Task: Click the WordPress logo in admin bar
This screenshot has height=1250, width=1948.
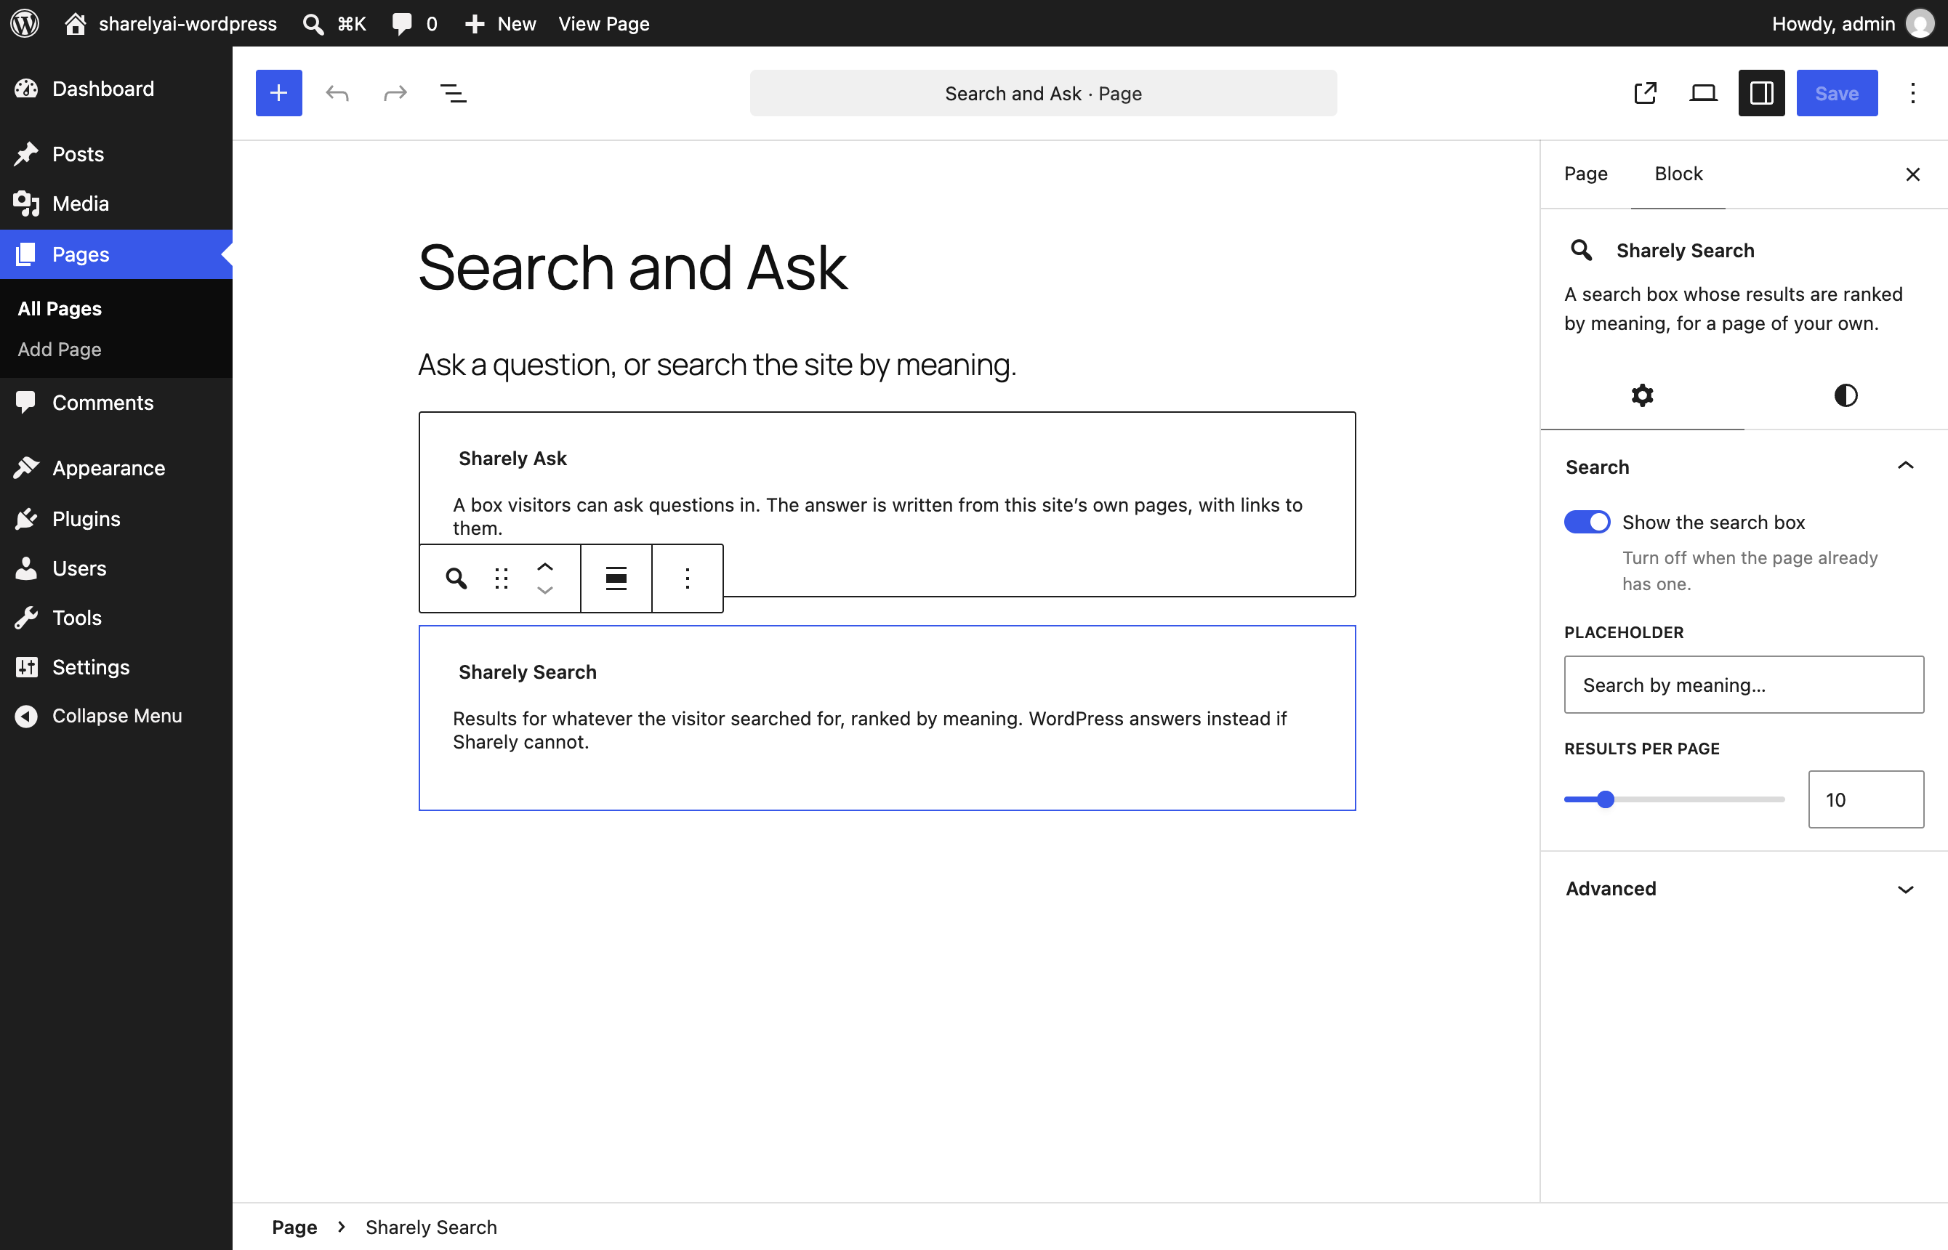Action: coord(25,23)
